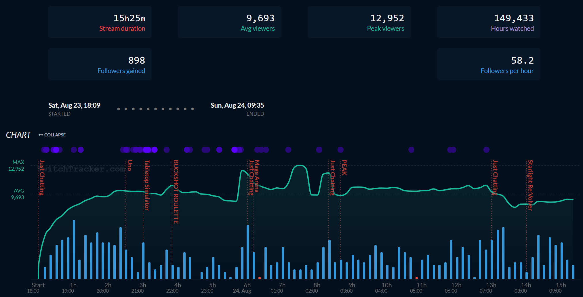The image size is (583, 297).
Task: Click the purple event dot above the PEAK label
Action: pos(341,150)
